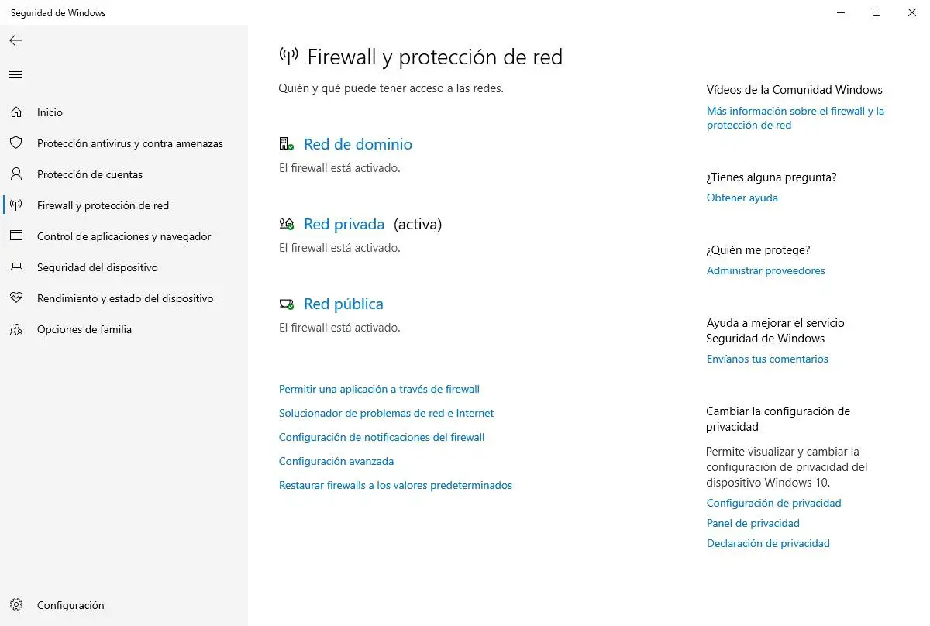This screenshot has height=626, width=930.
Task: Click Permitir una aplicación a través de firewall
Action: point(379,389)
